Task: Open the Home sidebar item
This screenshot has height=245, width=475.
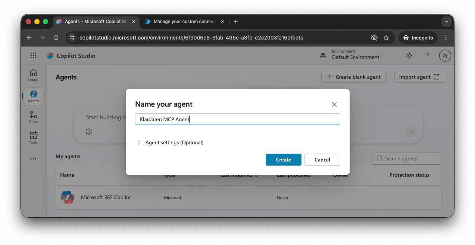Action: pos(33,75)
